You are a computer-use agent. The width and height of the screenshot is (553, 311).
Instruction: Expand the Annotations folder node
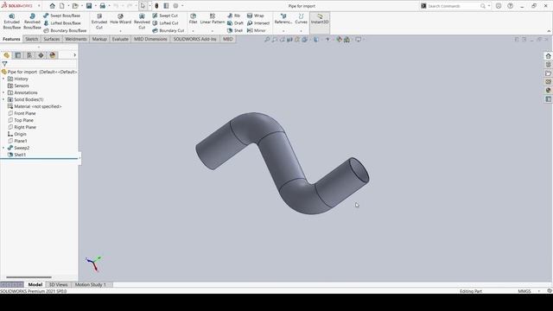tap(3, 92)
